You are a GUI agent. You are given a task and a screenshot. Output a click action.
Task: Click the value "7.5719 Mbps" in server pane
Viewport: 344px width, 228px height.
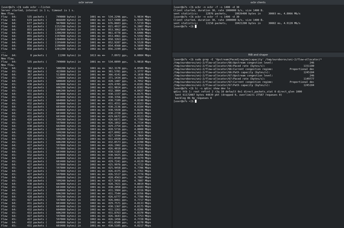(142, 23)
